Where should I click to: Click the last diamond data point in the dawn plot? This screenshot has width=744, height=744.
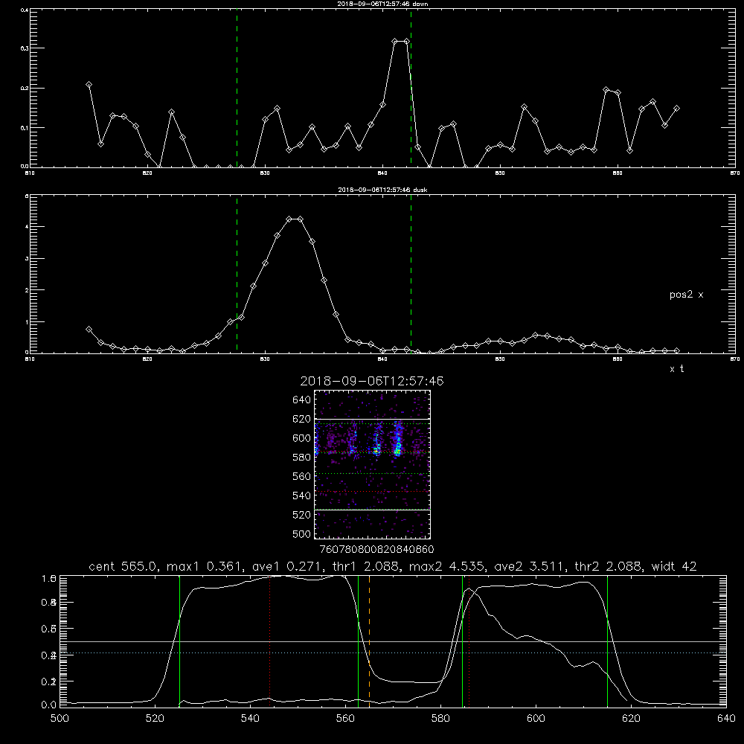tap(676, 108)
